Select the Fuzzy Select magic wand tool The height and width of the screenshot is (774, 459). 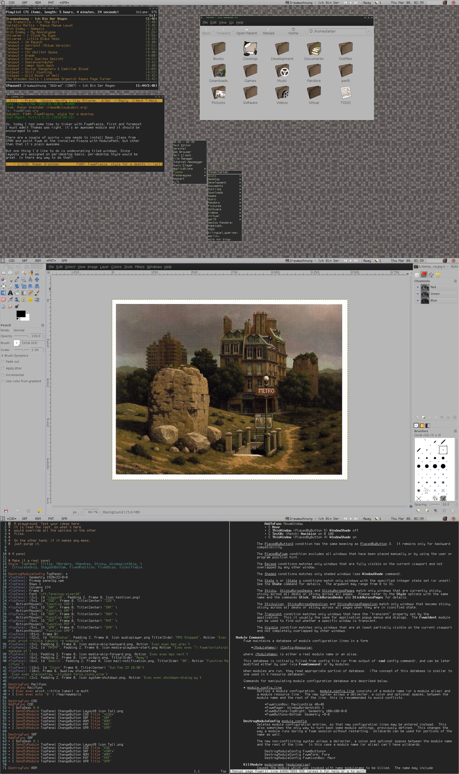point(24,273)
